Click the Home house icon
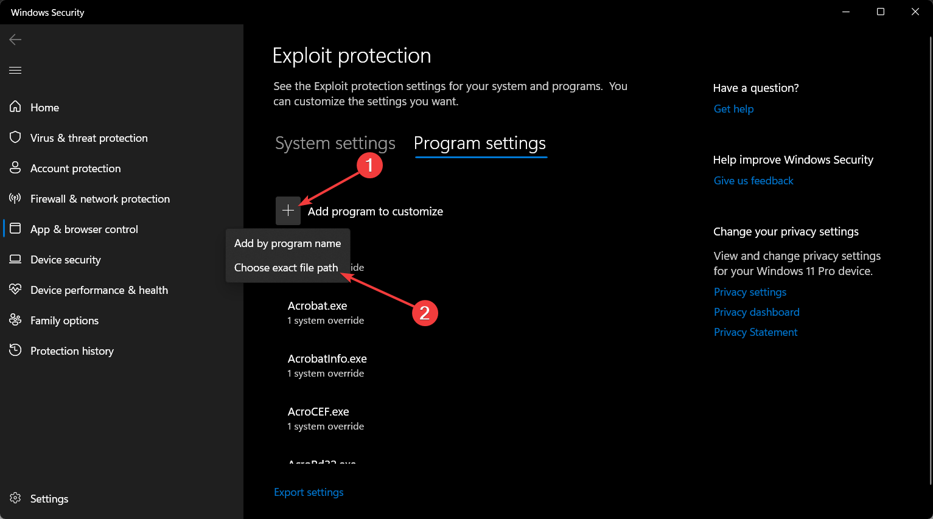 click(x=15, y=107)
